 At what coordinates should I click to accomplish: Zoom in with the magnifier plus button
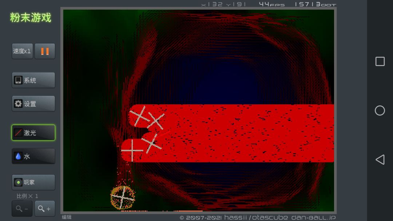[x=45, y=209]
